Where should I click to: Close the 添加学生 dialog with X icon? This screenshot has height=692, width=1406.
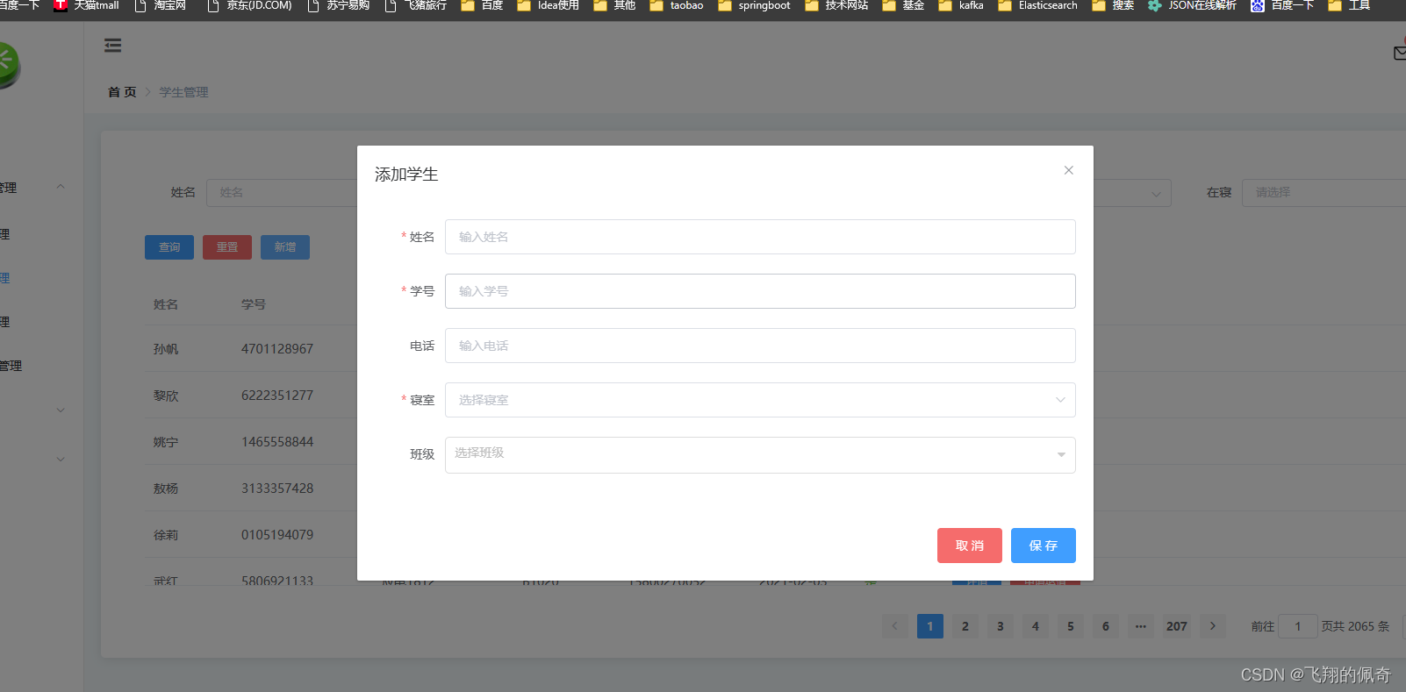pos(1068,170)
